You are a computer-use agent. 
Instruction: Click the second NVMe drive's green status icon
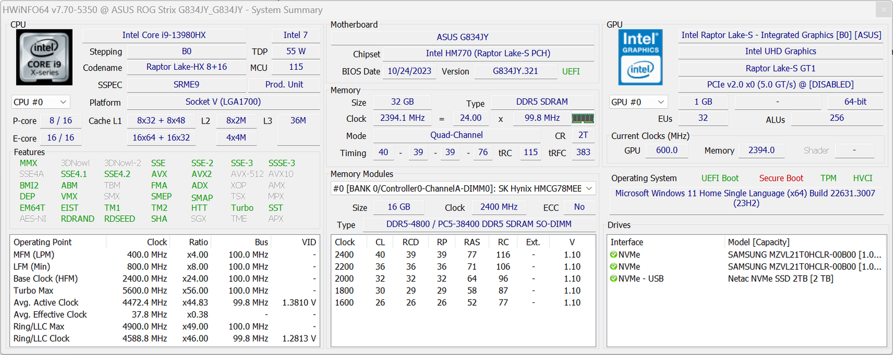(x=614, y=267)
